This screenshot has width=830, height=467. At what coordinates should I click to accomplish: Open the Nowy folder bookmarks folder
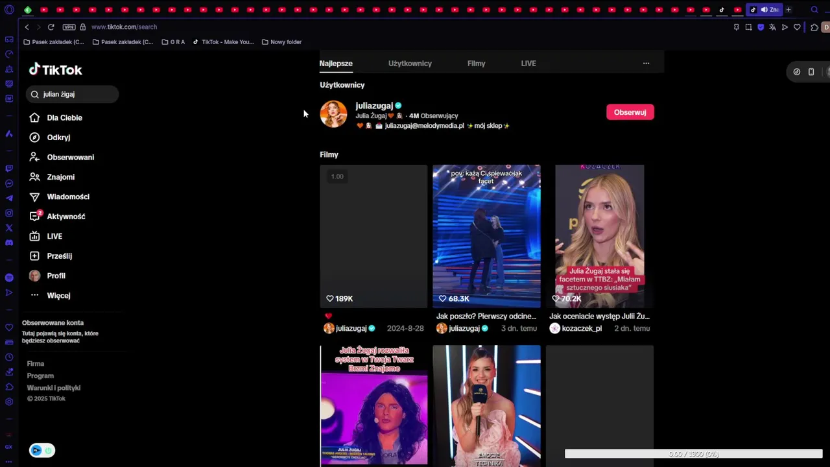coord(281,42)
